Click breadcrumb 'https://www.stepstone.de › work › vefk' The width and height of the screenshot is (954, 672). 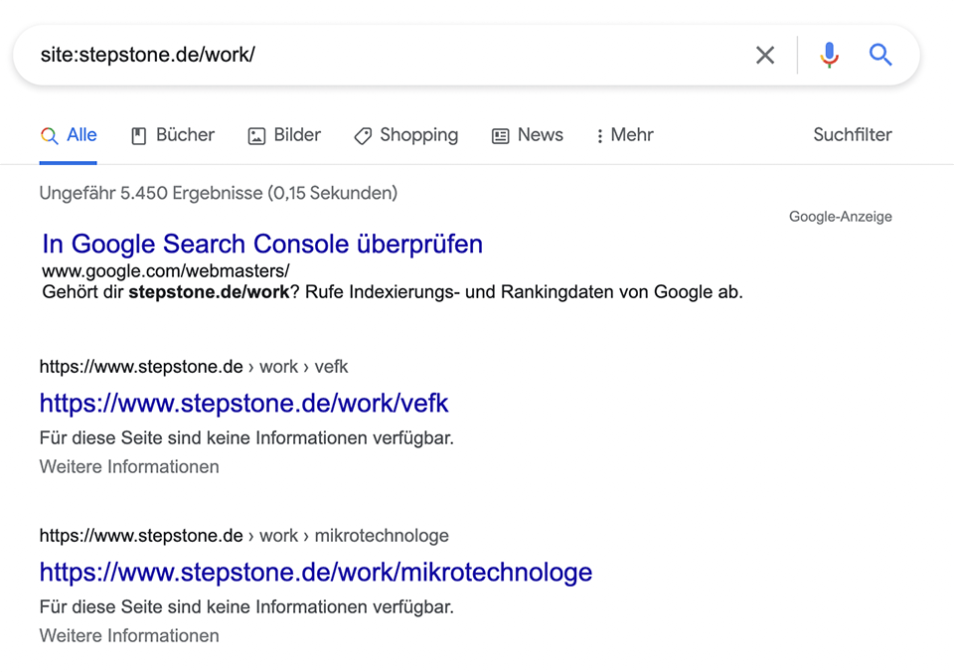tap(194, 367)
